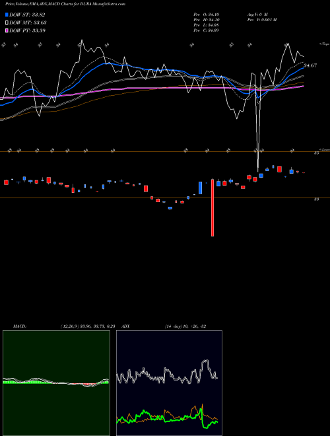Click the 'Pre L: 34.08' low value

pyautogui.click(x=206, y=25)
